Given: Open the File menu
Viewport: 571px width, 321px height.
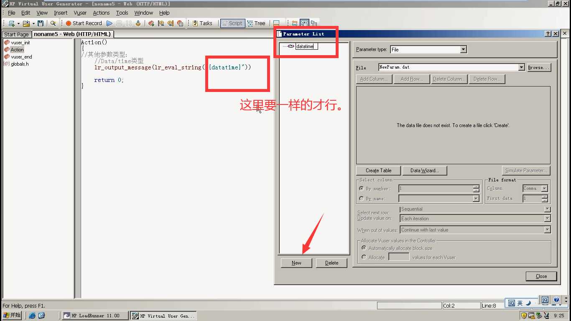Looking at the screenshot, I should pos(12,13).
